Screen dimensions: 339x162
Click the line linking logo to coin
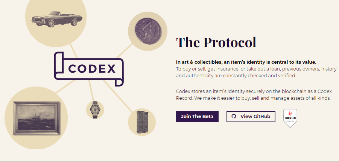[125, 51]
